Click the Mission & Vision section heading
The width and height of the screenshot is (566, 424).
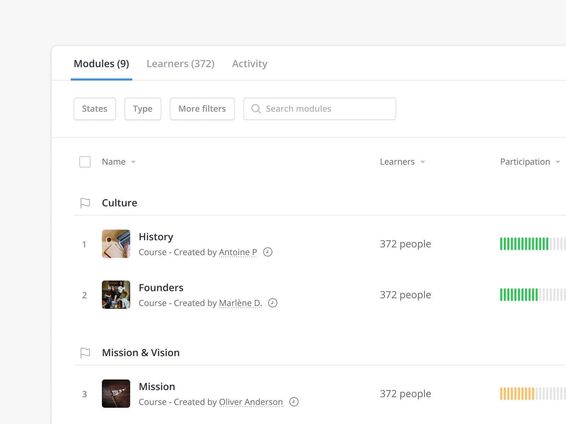[x=141, y=353]
